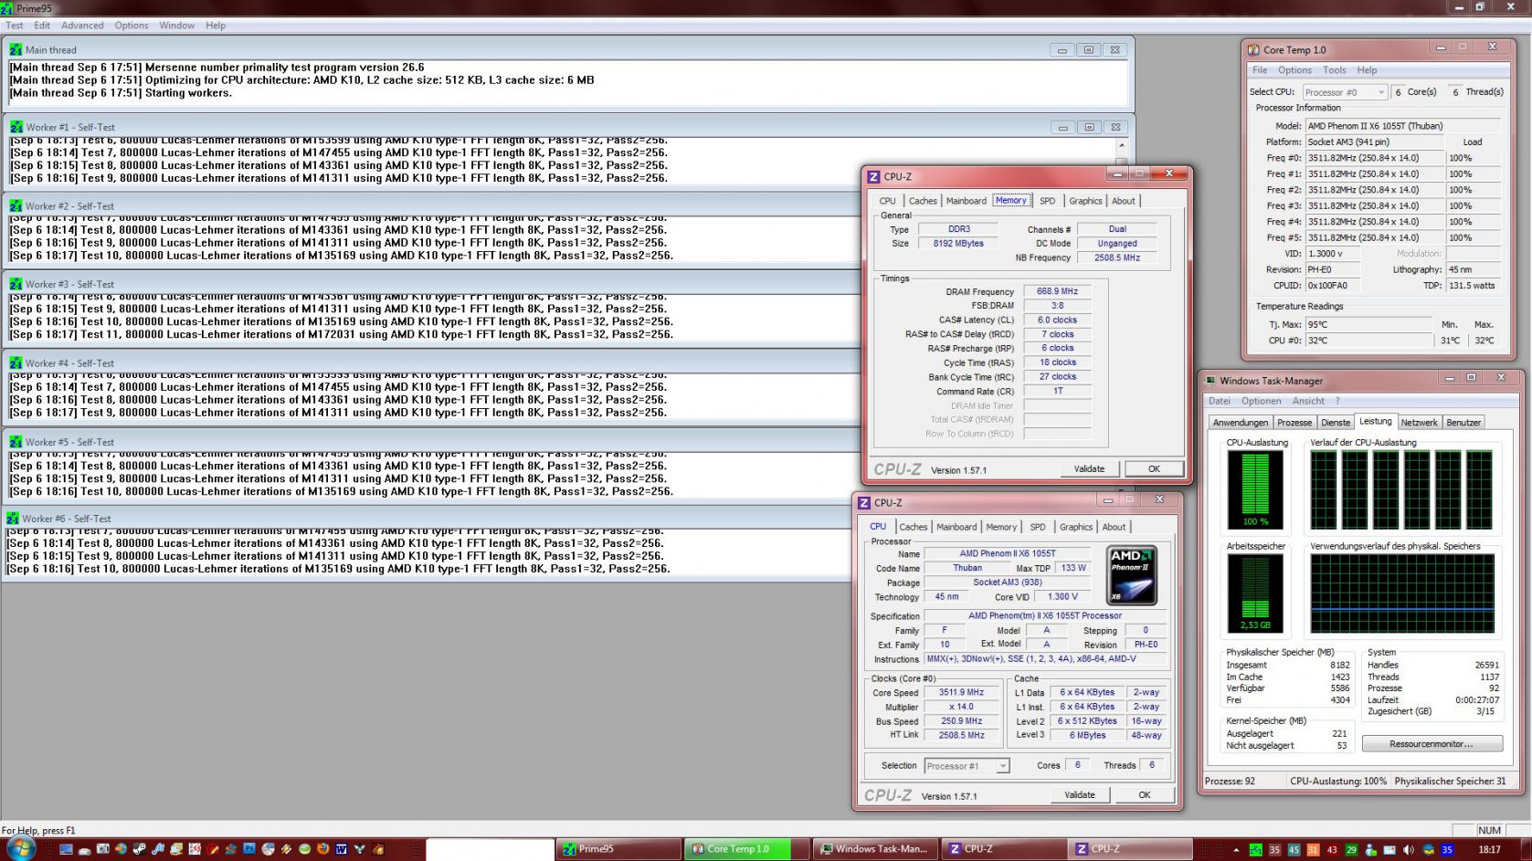This screenshot has width=1532, height=861.
Task: Open the Processor #1 Selection dropdown in CPU-Z
Action: click(x=967, y=766)
